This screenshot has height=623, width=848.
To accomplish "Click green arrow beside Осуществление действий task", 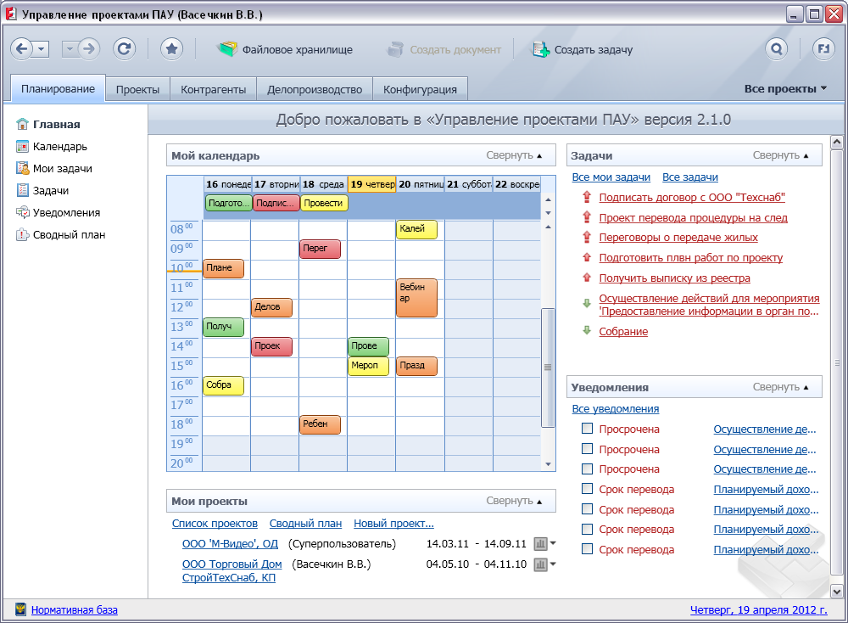I will click(587, 303).
